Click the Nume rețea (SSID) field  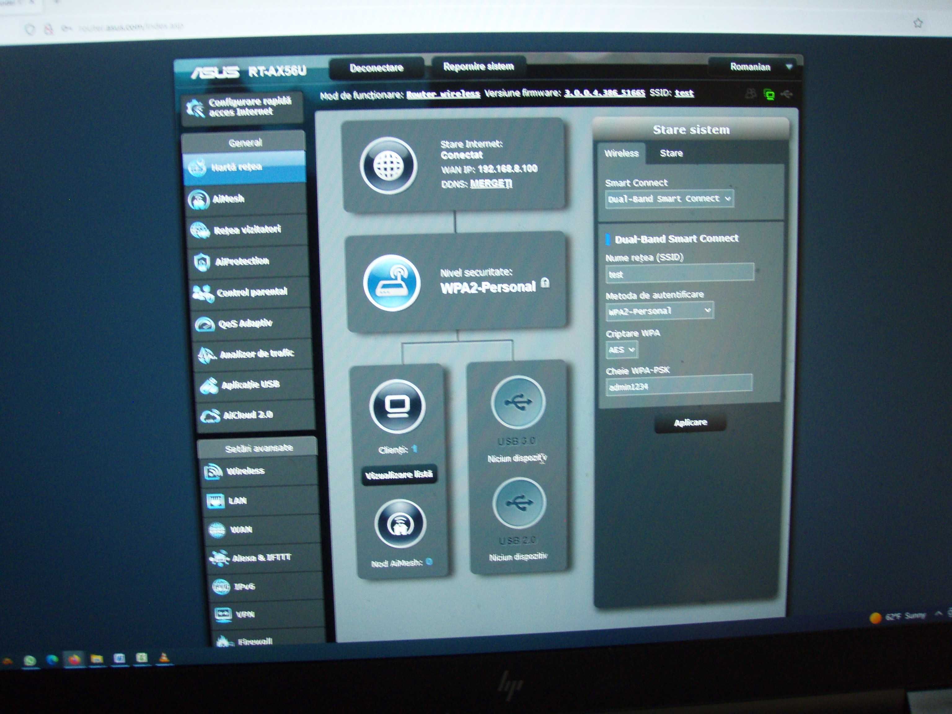680,273
